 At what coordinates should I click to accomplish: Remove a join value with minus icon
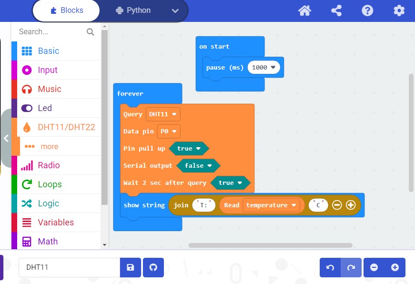click(x=337, y=205)
